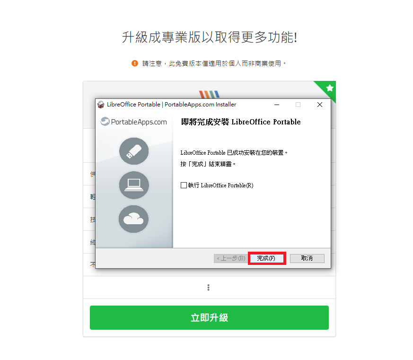Image resolution: width=413 pixels, height=360 pixels.
Task: Enable the 執行 LibreOffice Portable checkbox
Action: (184, 185)
